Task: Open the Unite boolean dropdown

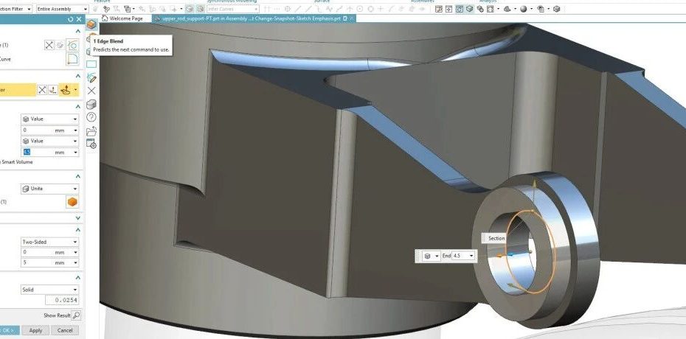Action: click(x=50, y=189)
